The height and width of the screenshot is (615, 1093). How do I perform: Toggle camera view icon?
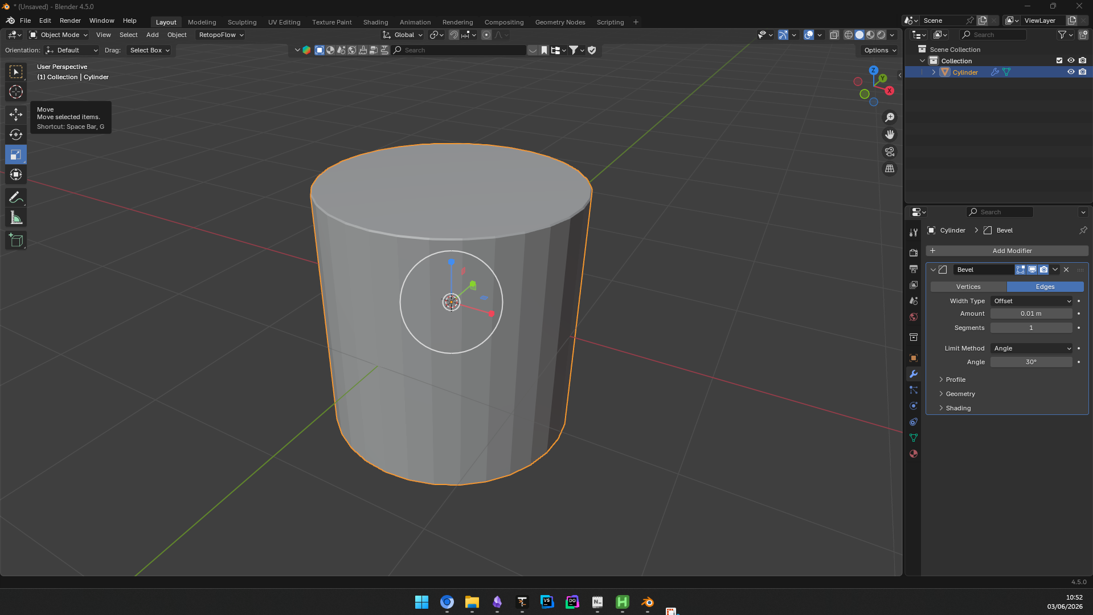[890, 152]
